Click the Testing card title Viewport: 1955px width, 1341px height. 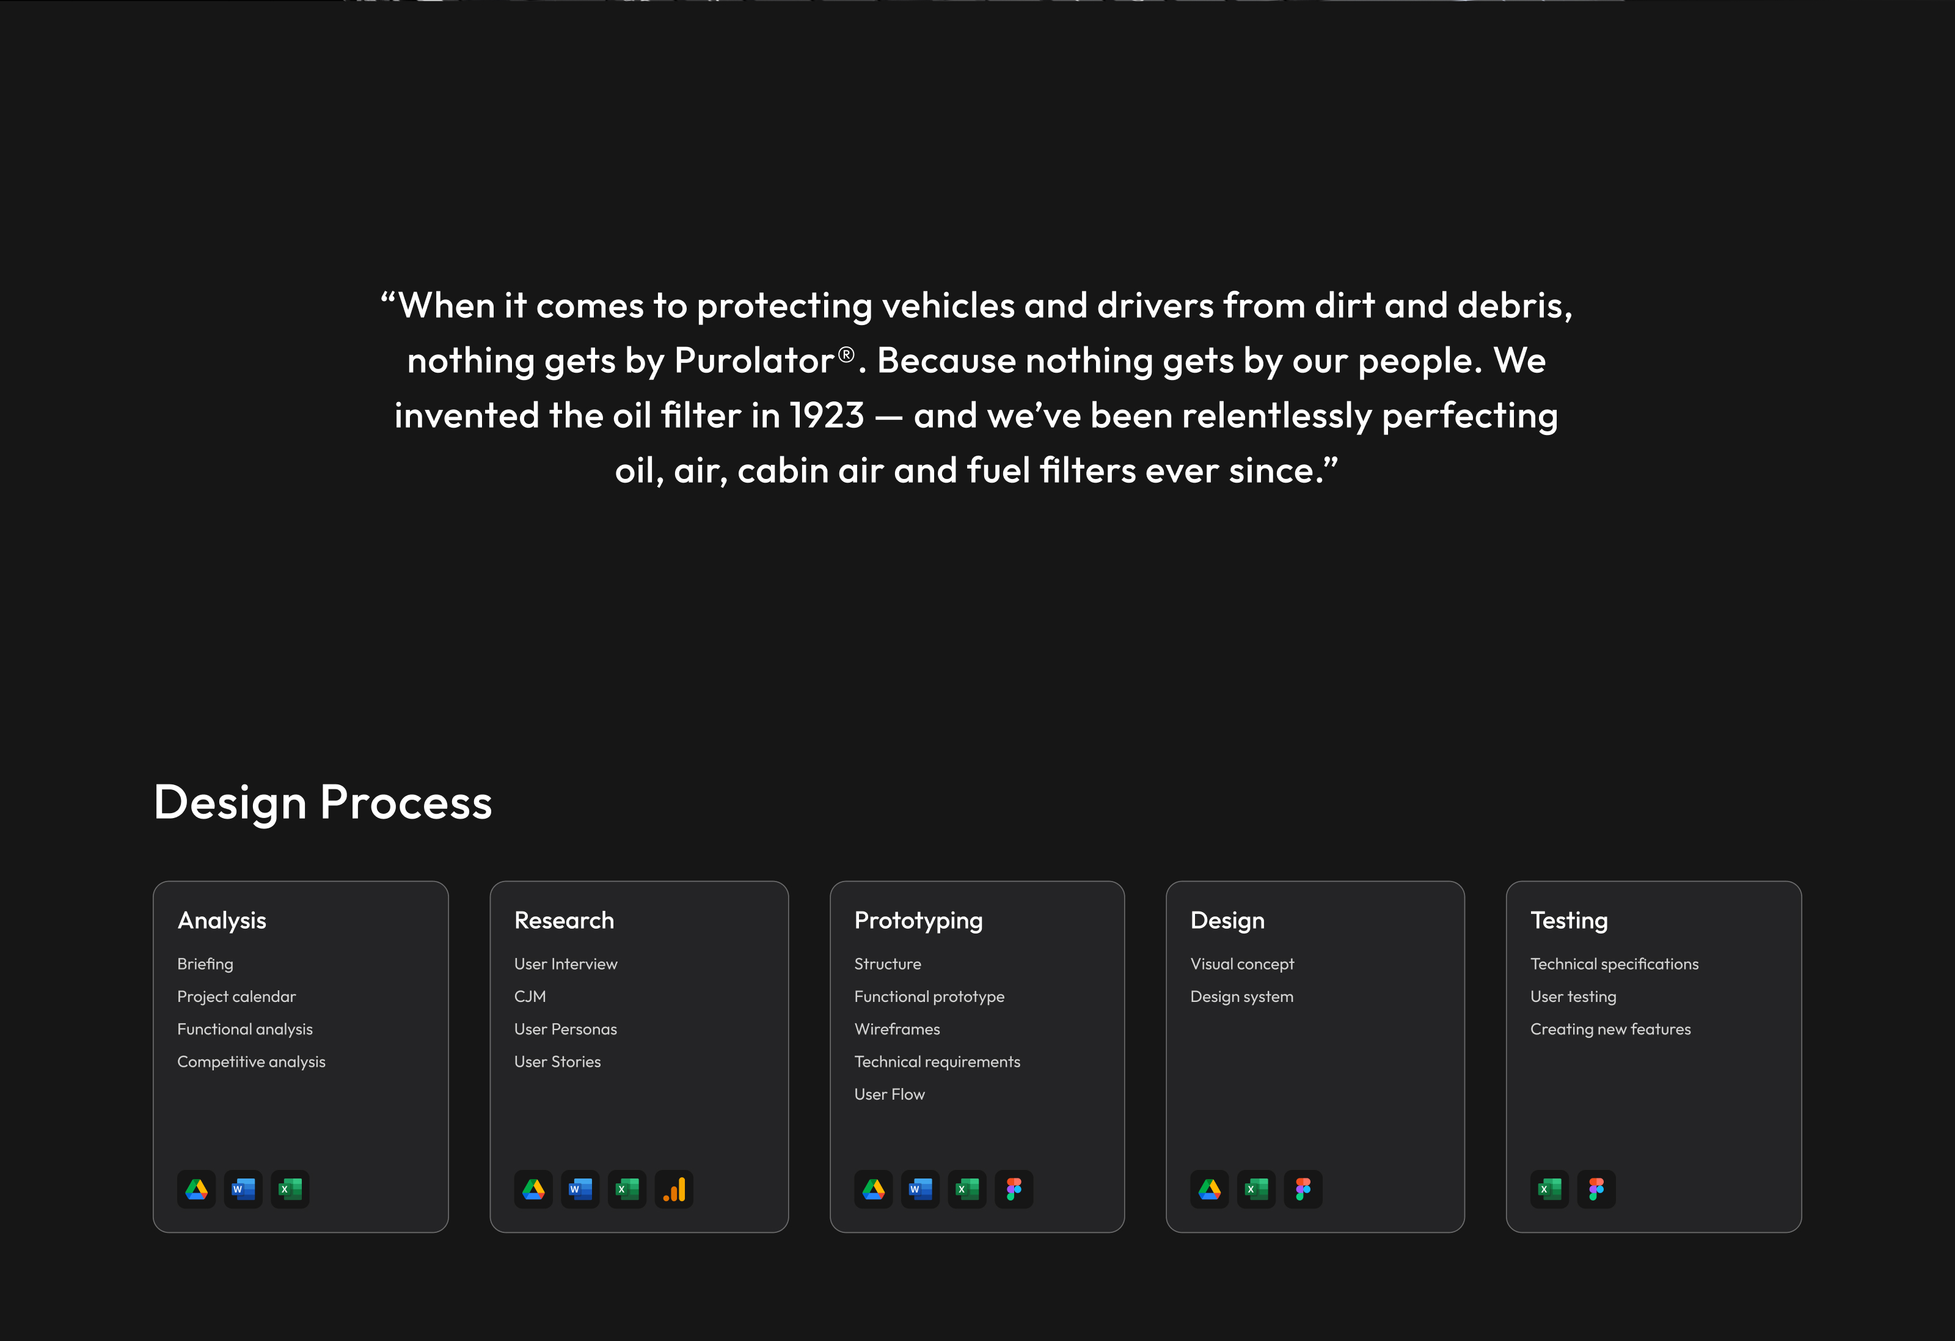pos(1569,920)
